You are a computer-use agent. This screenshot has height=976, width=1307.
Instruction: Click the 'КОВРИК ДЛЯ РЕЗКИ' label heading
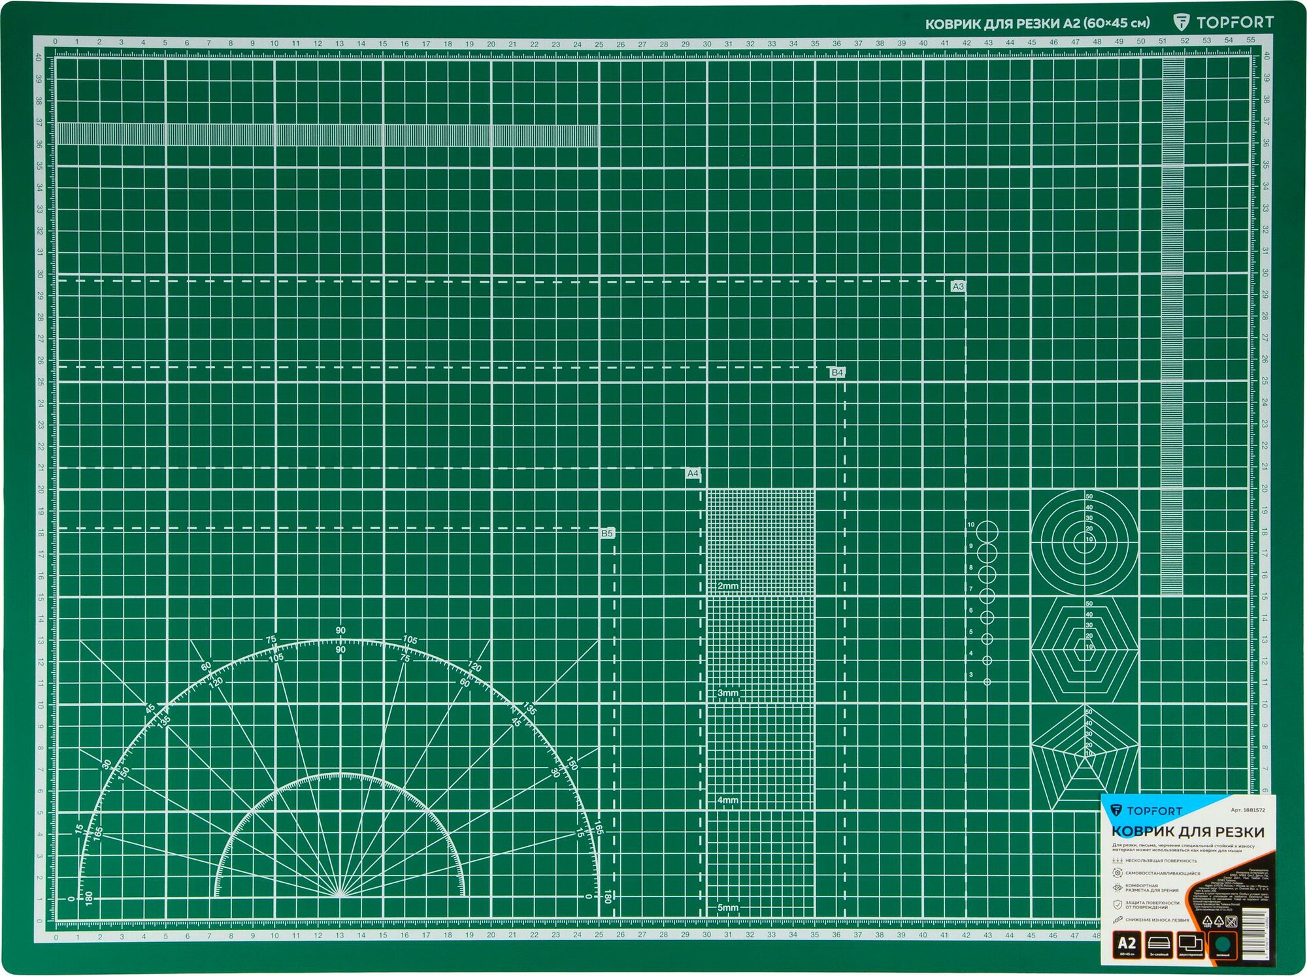coord(1187,832)
